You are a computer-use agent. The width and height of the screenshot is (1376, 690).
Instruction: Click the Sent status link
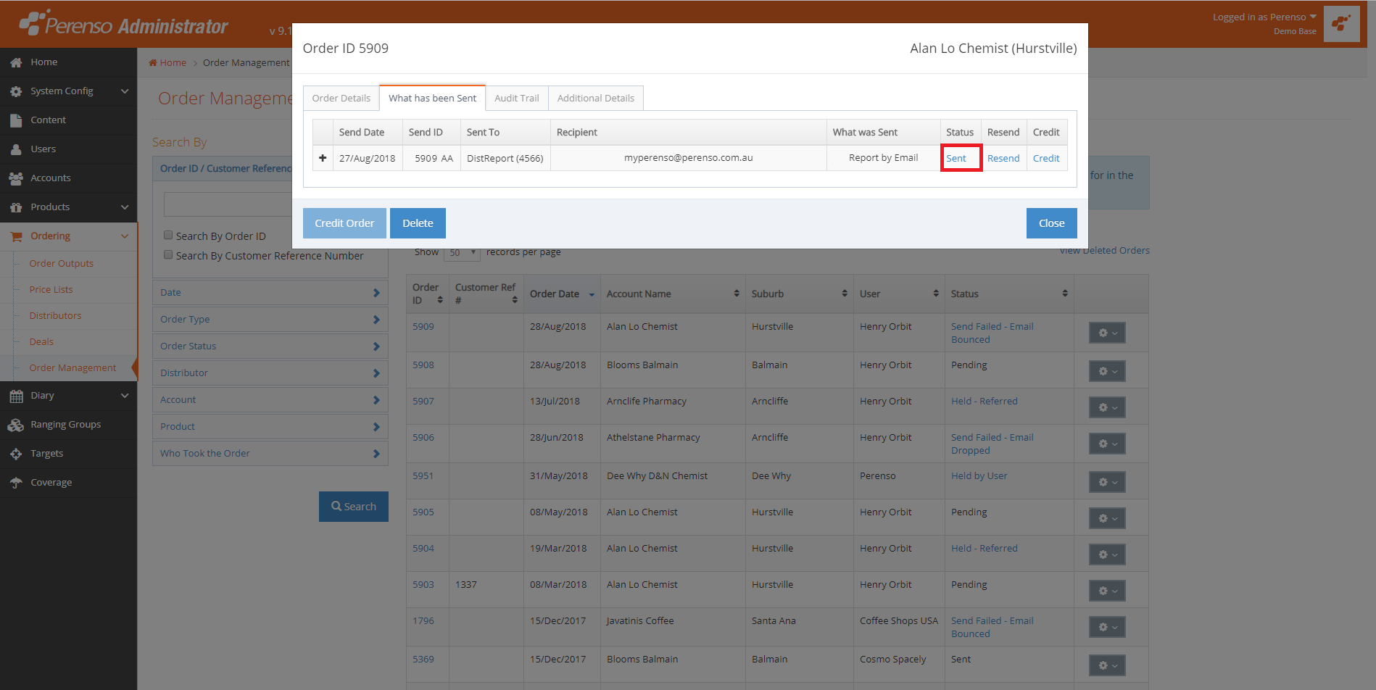(956, 158)
